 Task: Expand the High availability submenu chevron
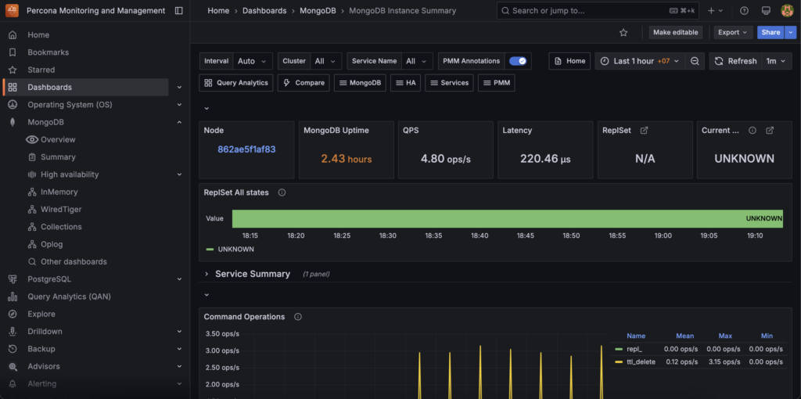click(179, 174)
